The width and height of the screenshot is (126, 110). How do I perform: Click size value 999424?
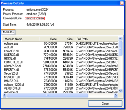point(68,51)
